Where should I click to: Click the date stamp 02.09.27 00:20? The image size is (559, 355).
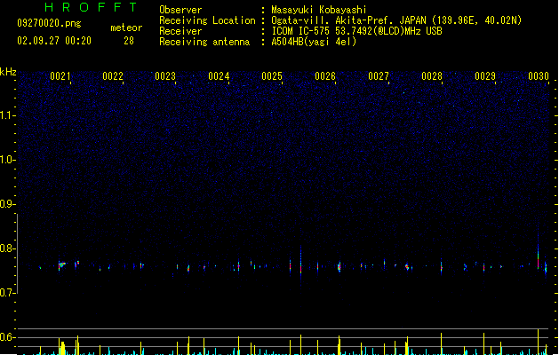pos(54,41)
